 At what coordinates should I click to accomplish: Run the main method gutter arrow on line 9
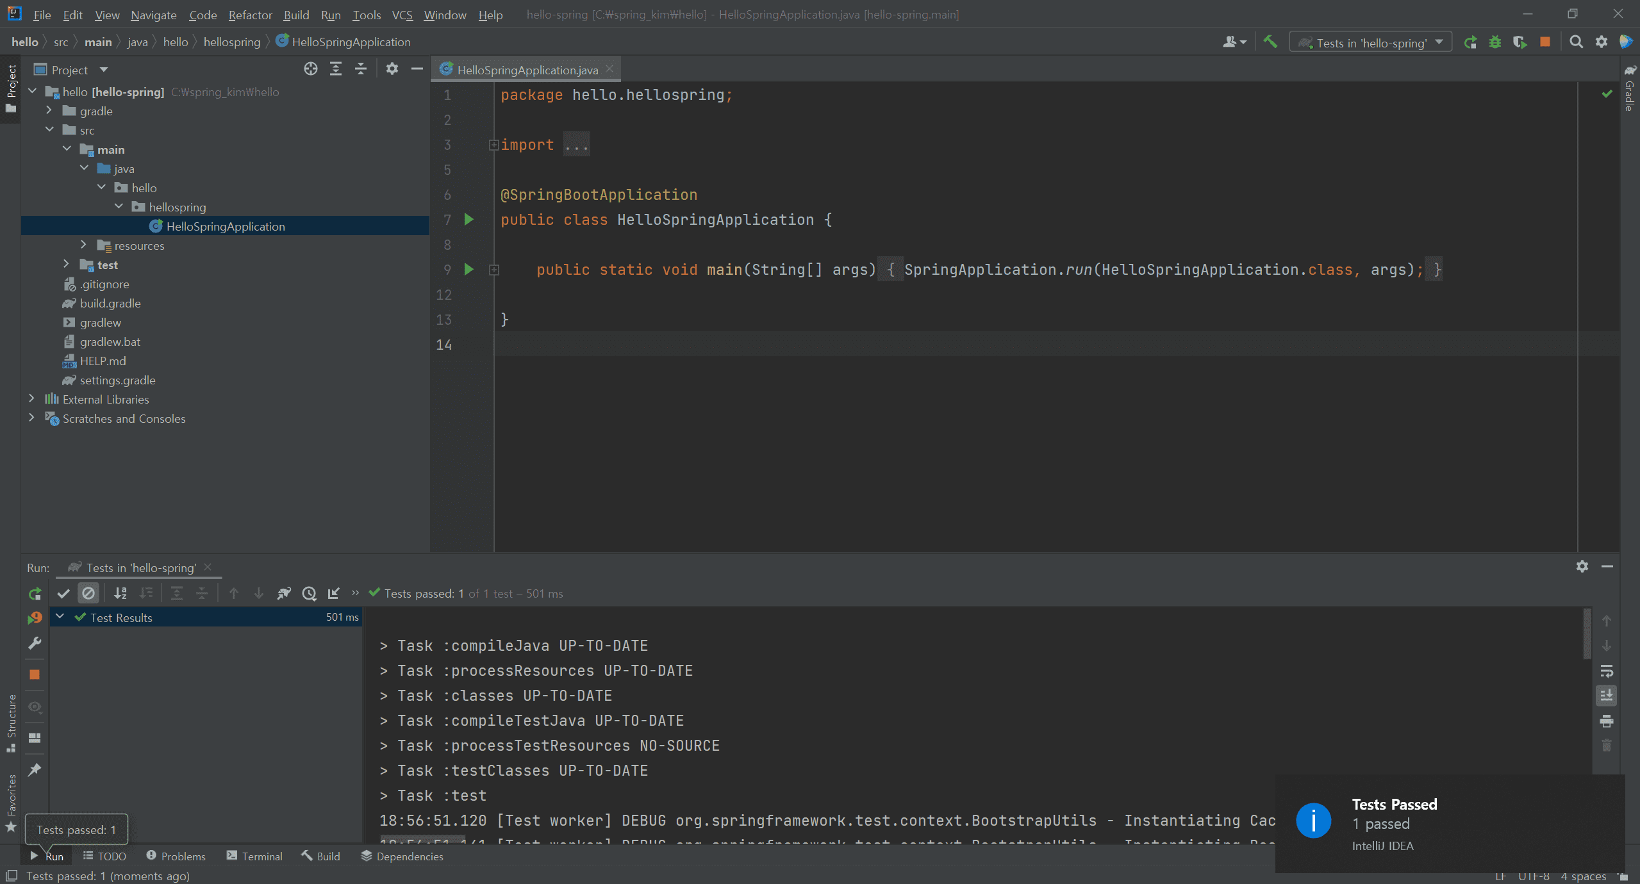469,270
